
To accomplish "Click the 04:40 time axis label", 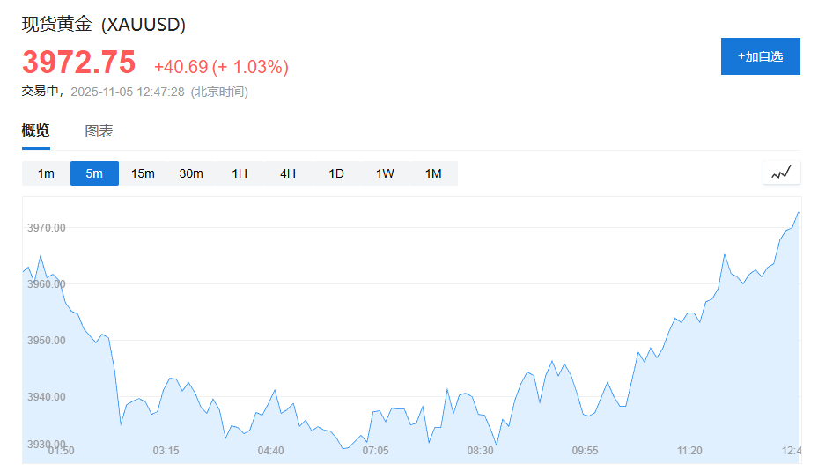I will 270,451.
